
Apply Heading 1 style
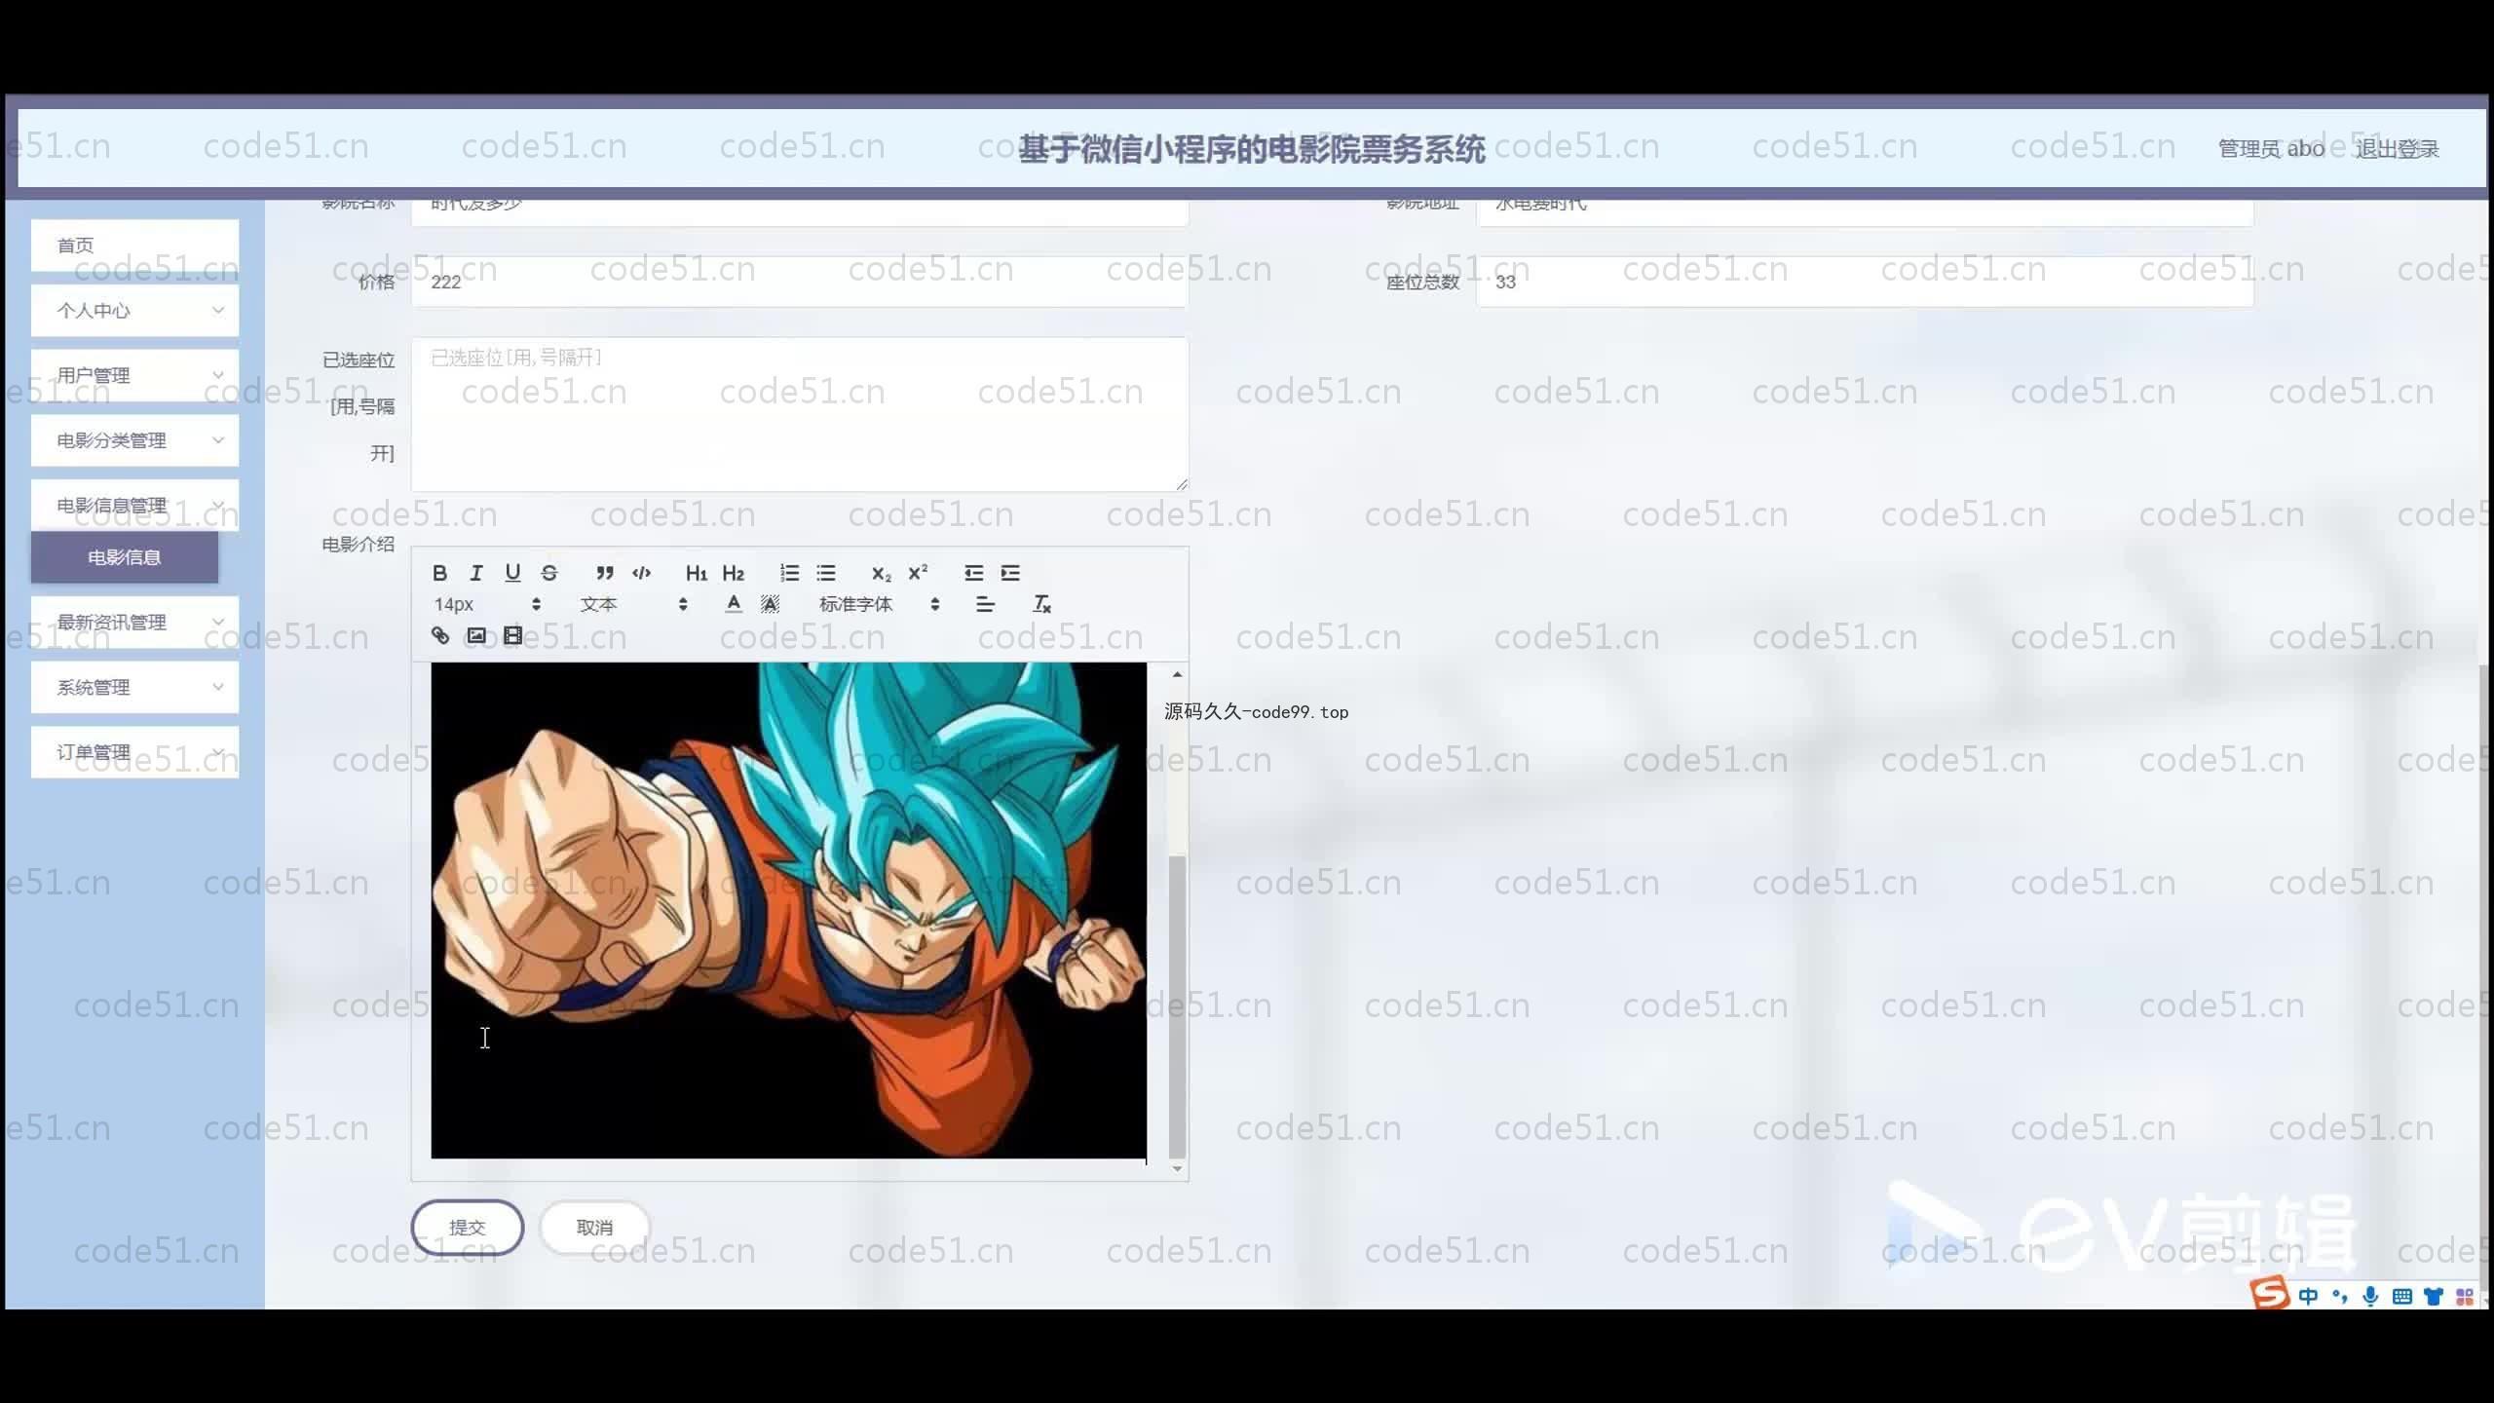point(696,573)
